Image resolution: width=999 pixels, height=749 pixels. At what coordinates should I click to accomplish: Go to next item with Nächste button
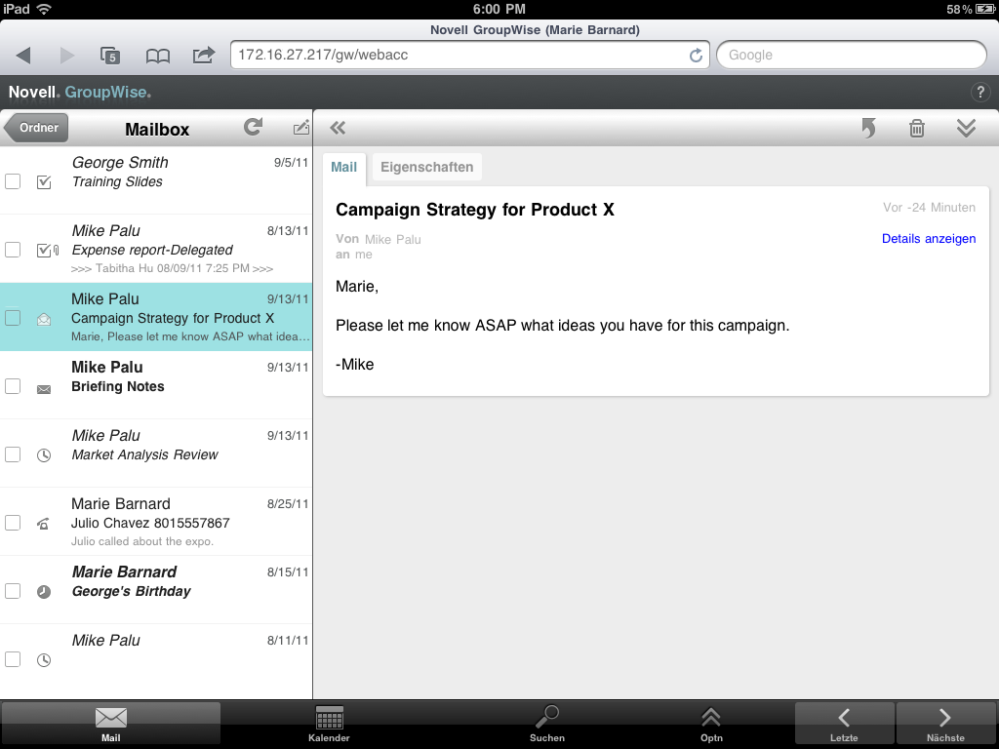coord(945,725)
